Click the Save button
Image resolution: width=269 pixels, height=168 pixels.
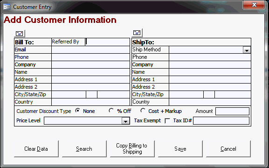(180, 149)
